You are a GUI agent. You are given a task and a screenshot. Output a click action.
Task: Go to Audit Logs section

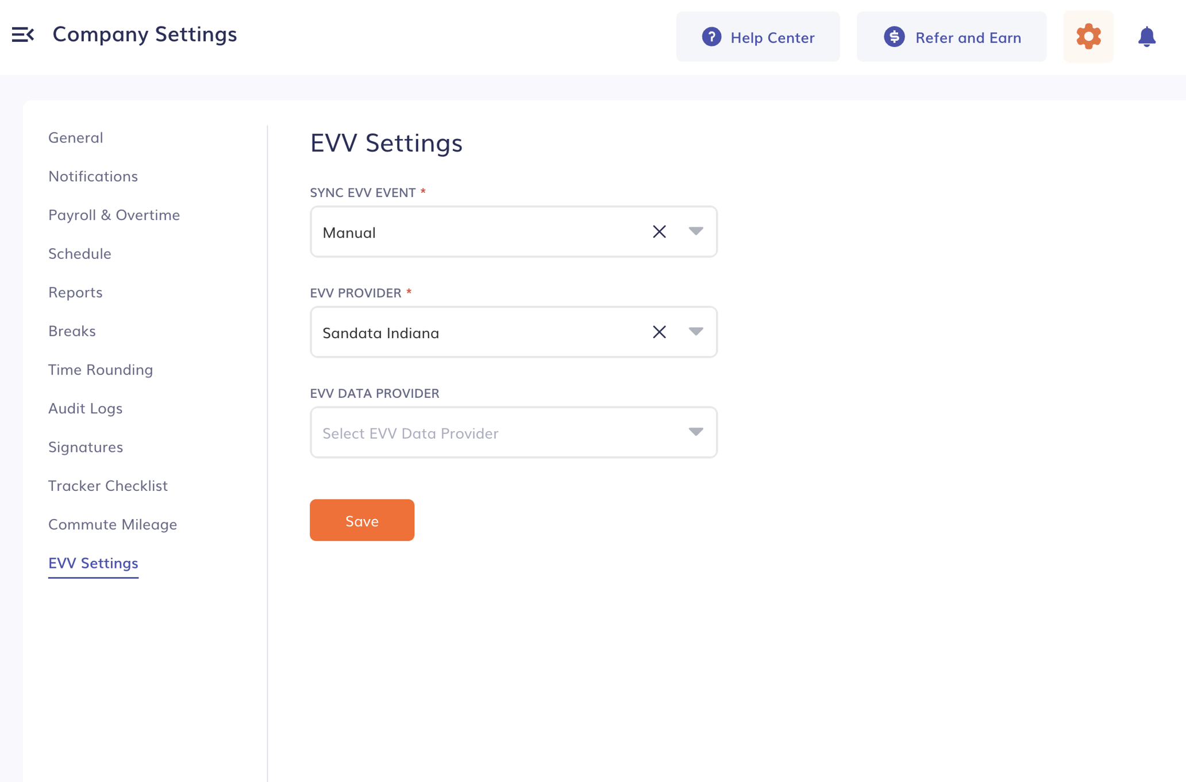pyautogui.click(x=86, y=408)
